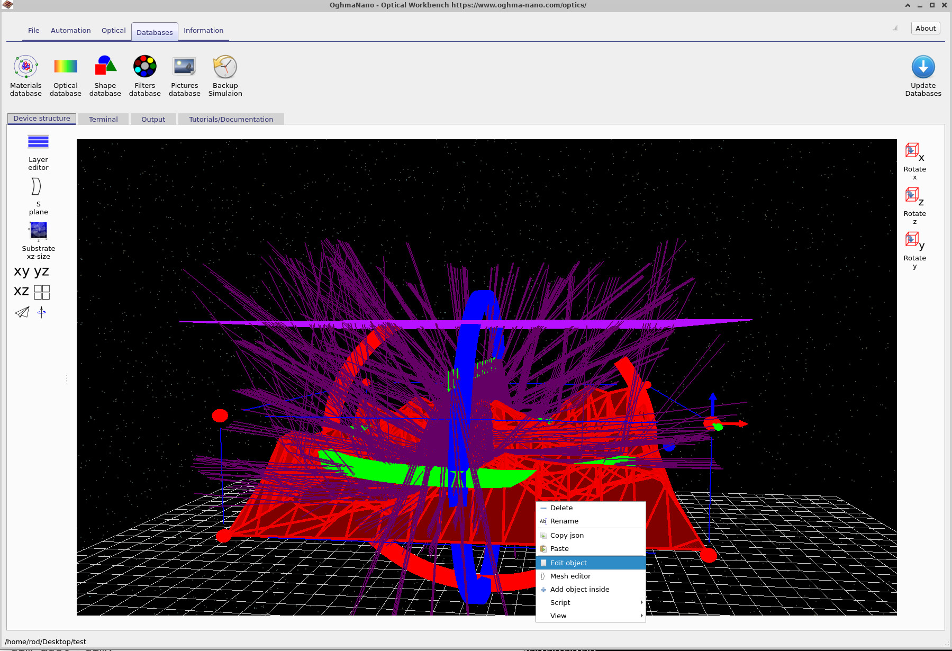
Task: Click the About button
Action: (924, 28)
